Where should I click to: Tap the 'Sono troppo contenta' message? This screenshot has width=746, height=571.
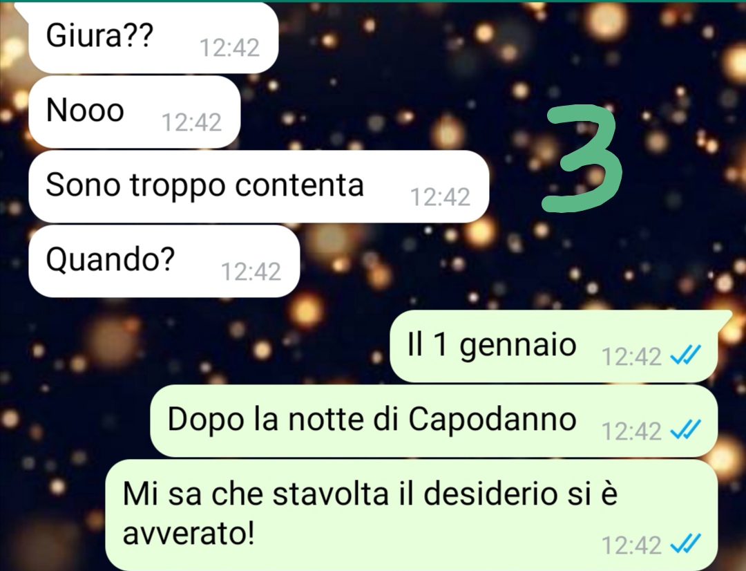(259, 187)
